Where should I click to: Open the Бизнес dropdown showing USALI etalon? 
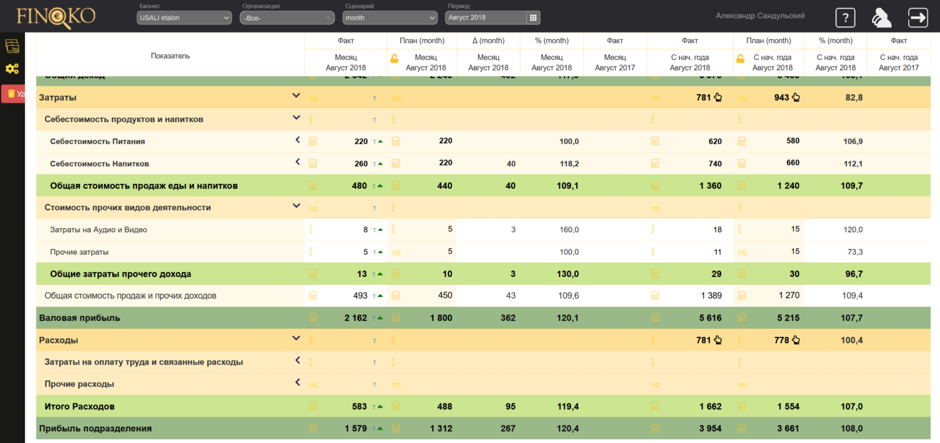[184, 18]
